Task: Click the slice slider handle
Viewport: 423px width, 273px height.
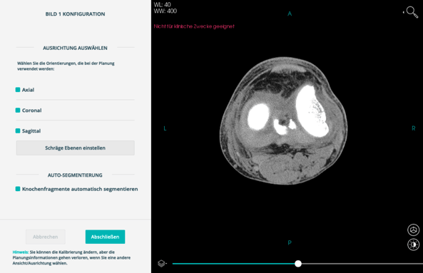Action: pos(298,264)
